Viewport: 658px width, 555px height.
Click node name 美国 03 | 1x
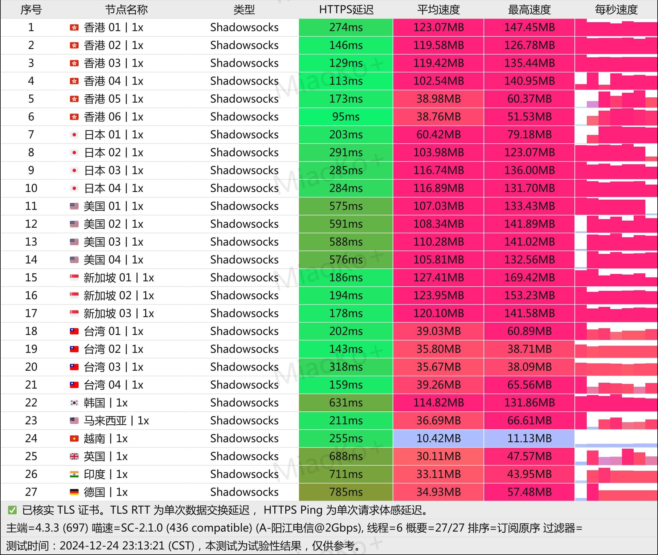tap(113, 242)
